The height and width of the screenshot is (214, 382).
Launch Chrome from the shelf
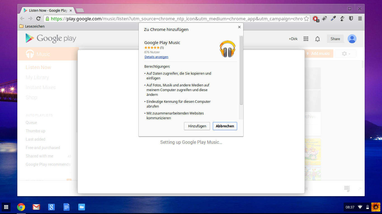coord(21,207)
